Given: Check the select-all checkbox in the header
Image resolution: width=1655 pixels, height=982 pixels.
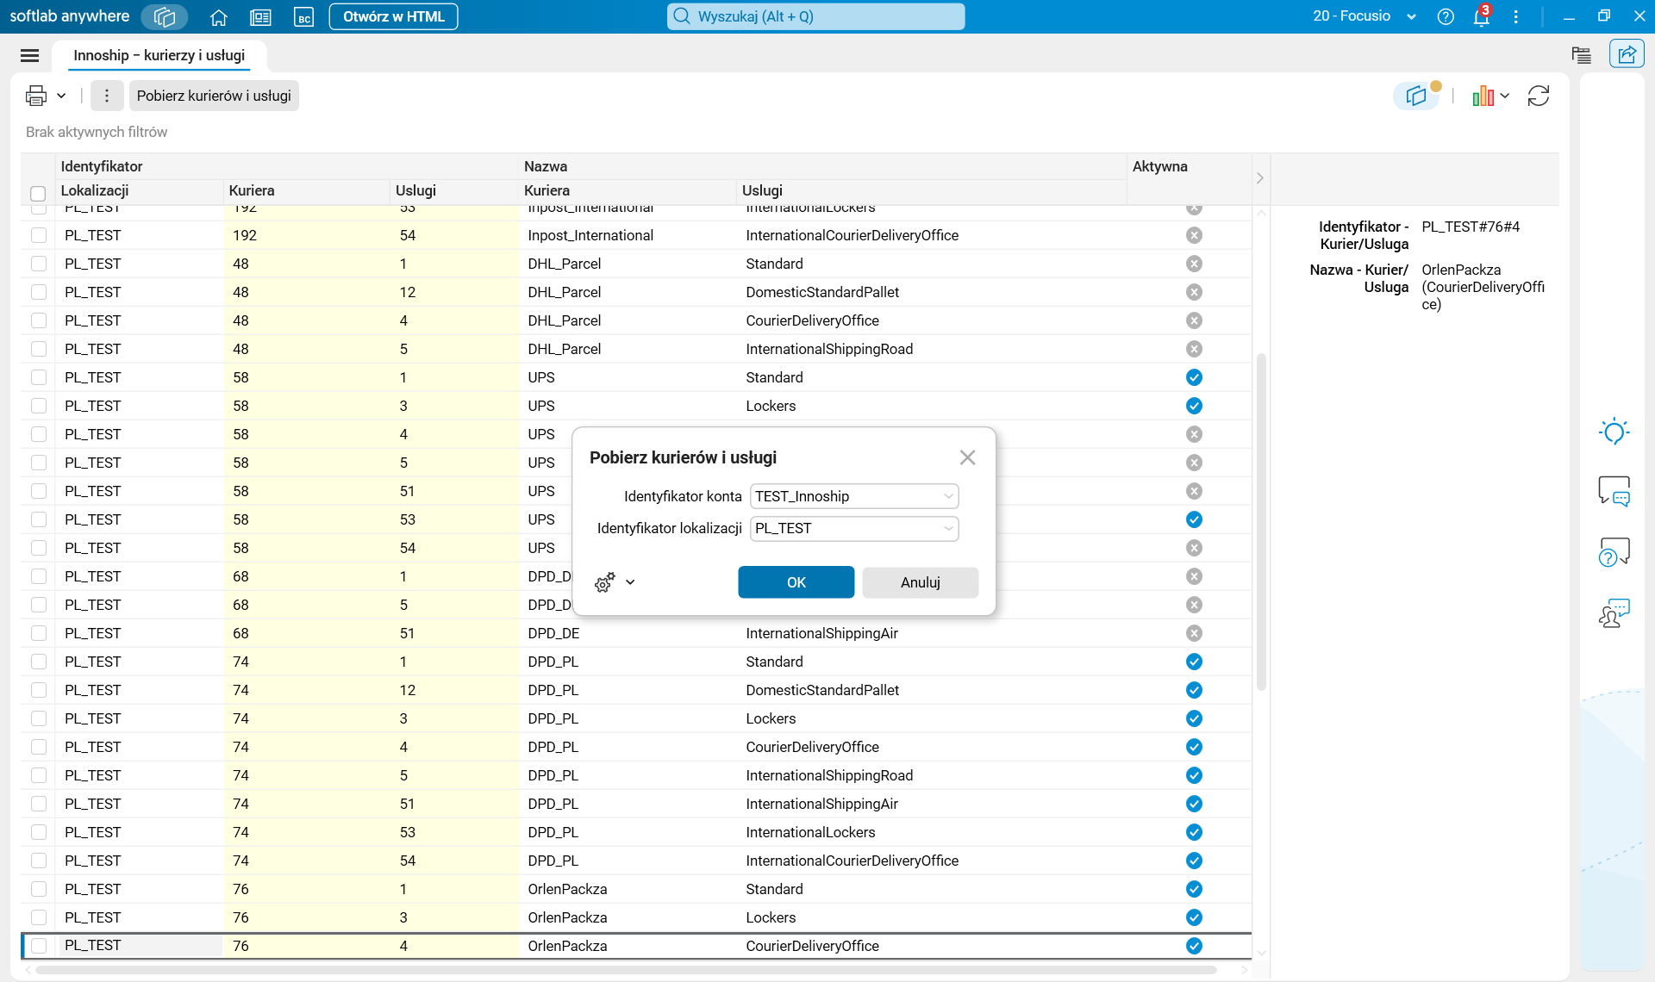Looking at the screenshot, I should point(38,193).
